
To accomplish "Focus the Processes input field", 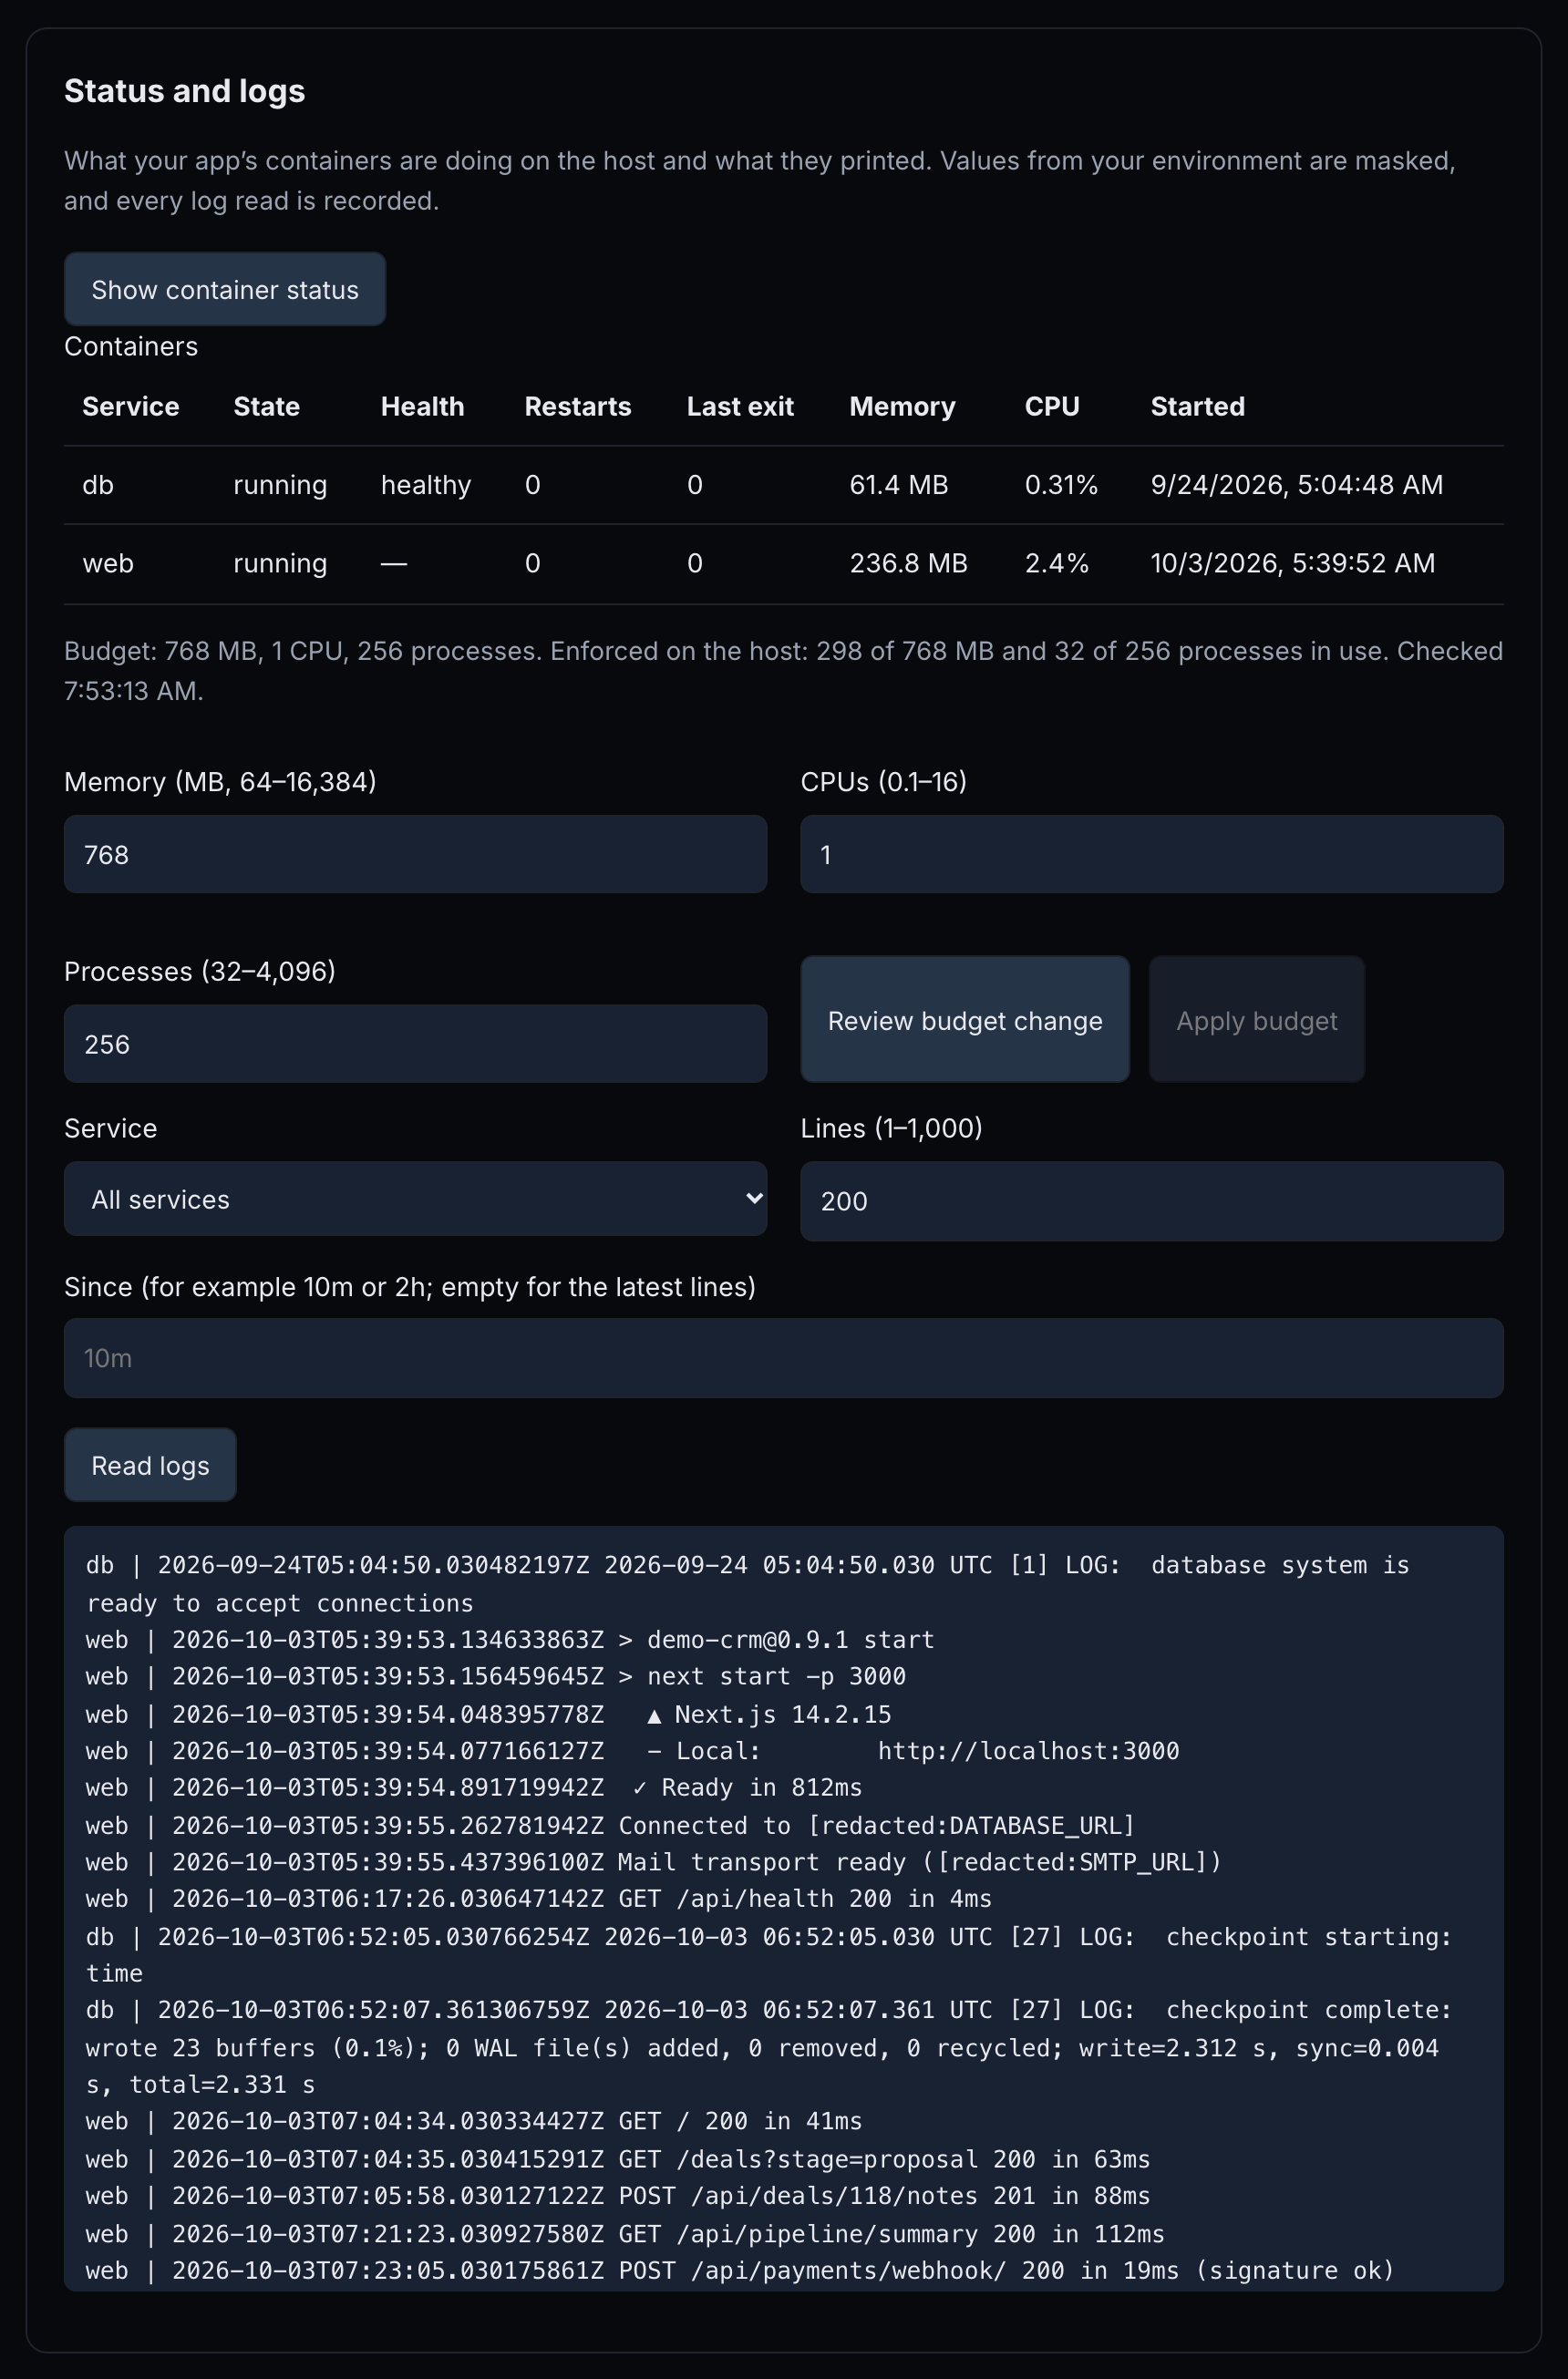I will pos(416,1045).
